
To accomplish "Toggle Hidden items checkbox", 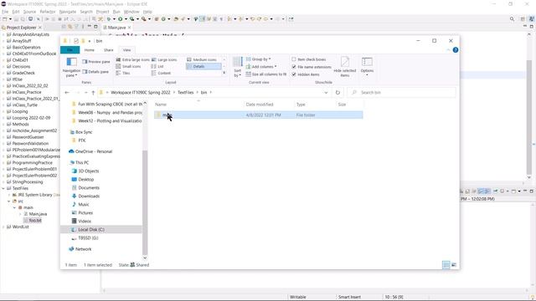I will pyautogui.click(x=294, y=74).
